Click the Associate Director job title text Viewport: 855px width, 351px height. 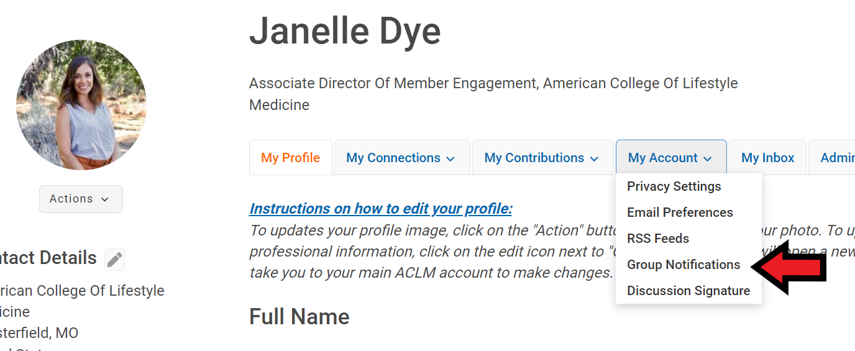pyautogui.click(x=493, y=84)
